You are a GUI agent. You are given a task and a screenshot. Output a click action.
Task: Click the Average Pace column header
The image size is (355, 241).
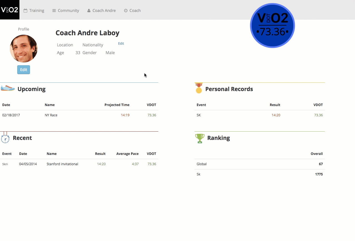127,154
